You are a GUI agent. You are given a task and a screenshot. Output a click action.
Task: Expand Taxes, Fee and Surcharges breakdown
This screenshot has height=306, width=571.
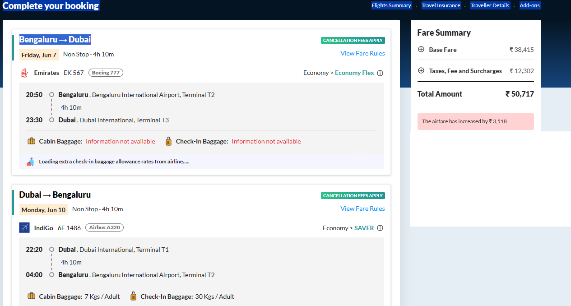point(421,71)
